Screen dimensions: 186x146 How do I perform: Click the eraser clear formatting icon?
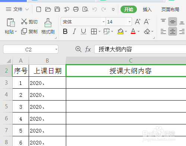tap(147, 32)
